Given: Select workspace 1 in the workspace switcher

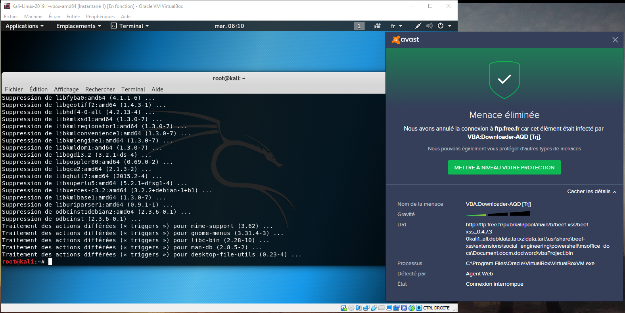Looking at the screenshot, I should click(359, 26).
